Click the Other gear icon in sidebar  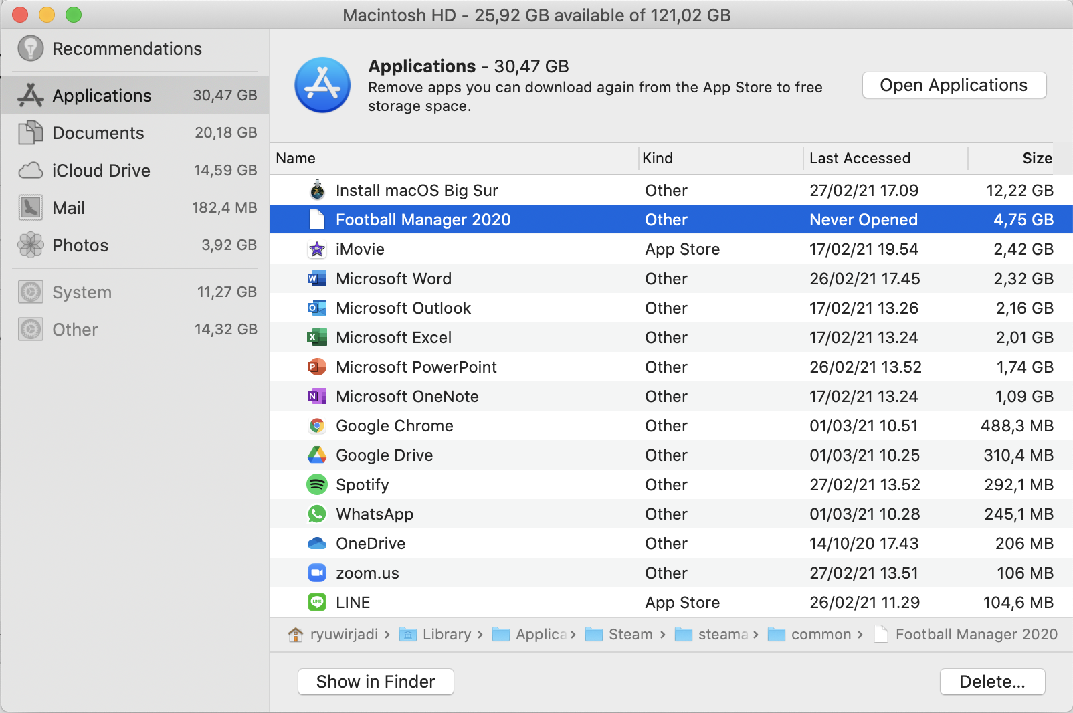(x=31, y=329)
